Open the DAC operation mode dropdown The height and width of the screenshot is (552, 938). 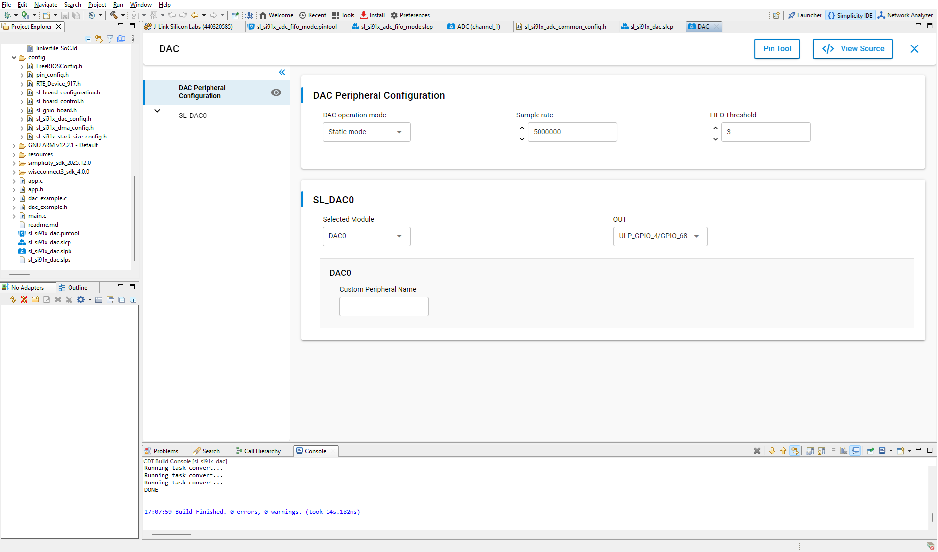366,132
